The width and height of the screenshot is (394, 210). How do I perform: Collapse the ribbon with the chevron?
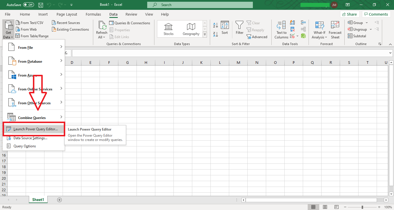(390, 44)
